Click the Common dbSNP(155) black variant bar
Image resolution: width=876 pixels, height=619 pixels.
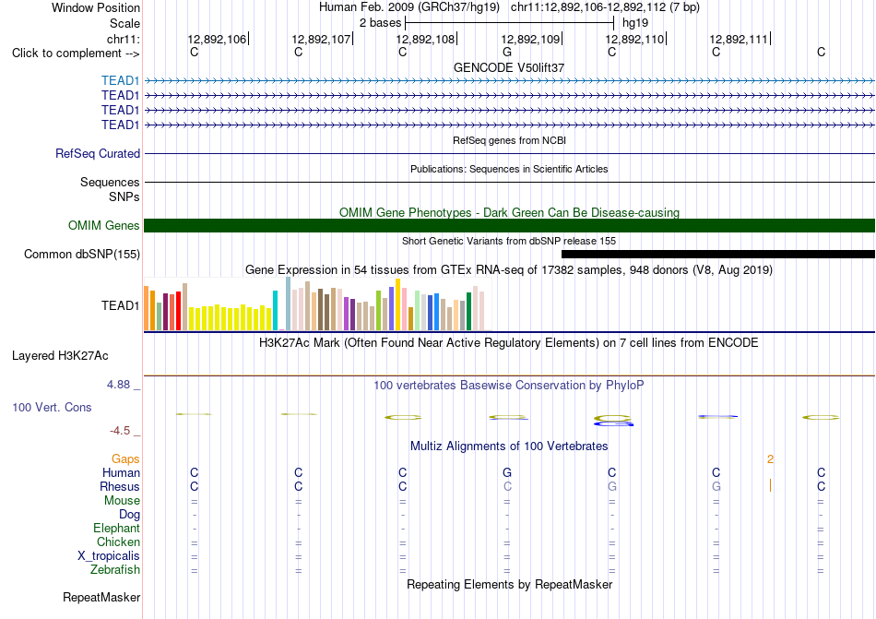[x=718, y=255]
